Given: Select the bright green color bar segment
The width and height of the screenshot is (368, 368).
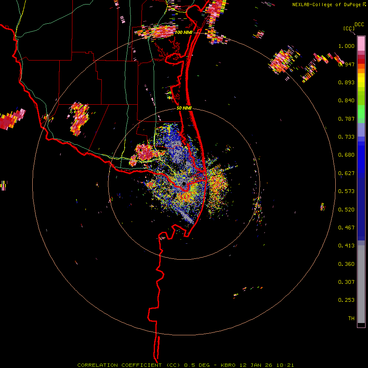Looking at the screenshot, I should click(x=361, y=112).
